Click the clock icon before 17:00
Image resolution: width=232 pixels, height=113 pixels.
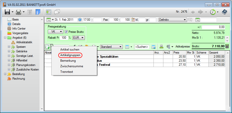point(80,20)
